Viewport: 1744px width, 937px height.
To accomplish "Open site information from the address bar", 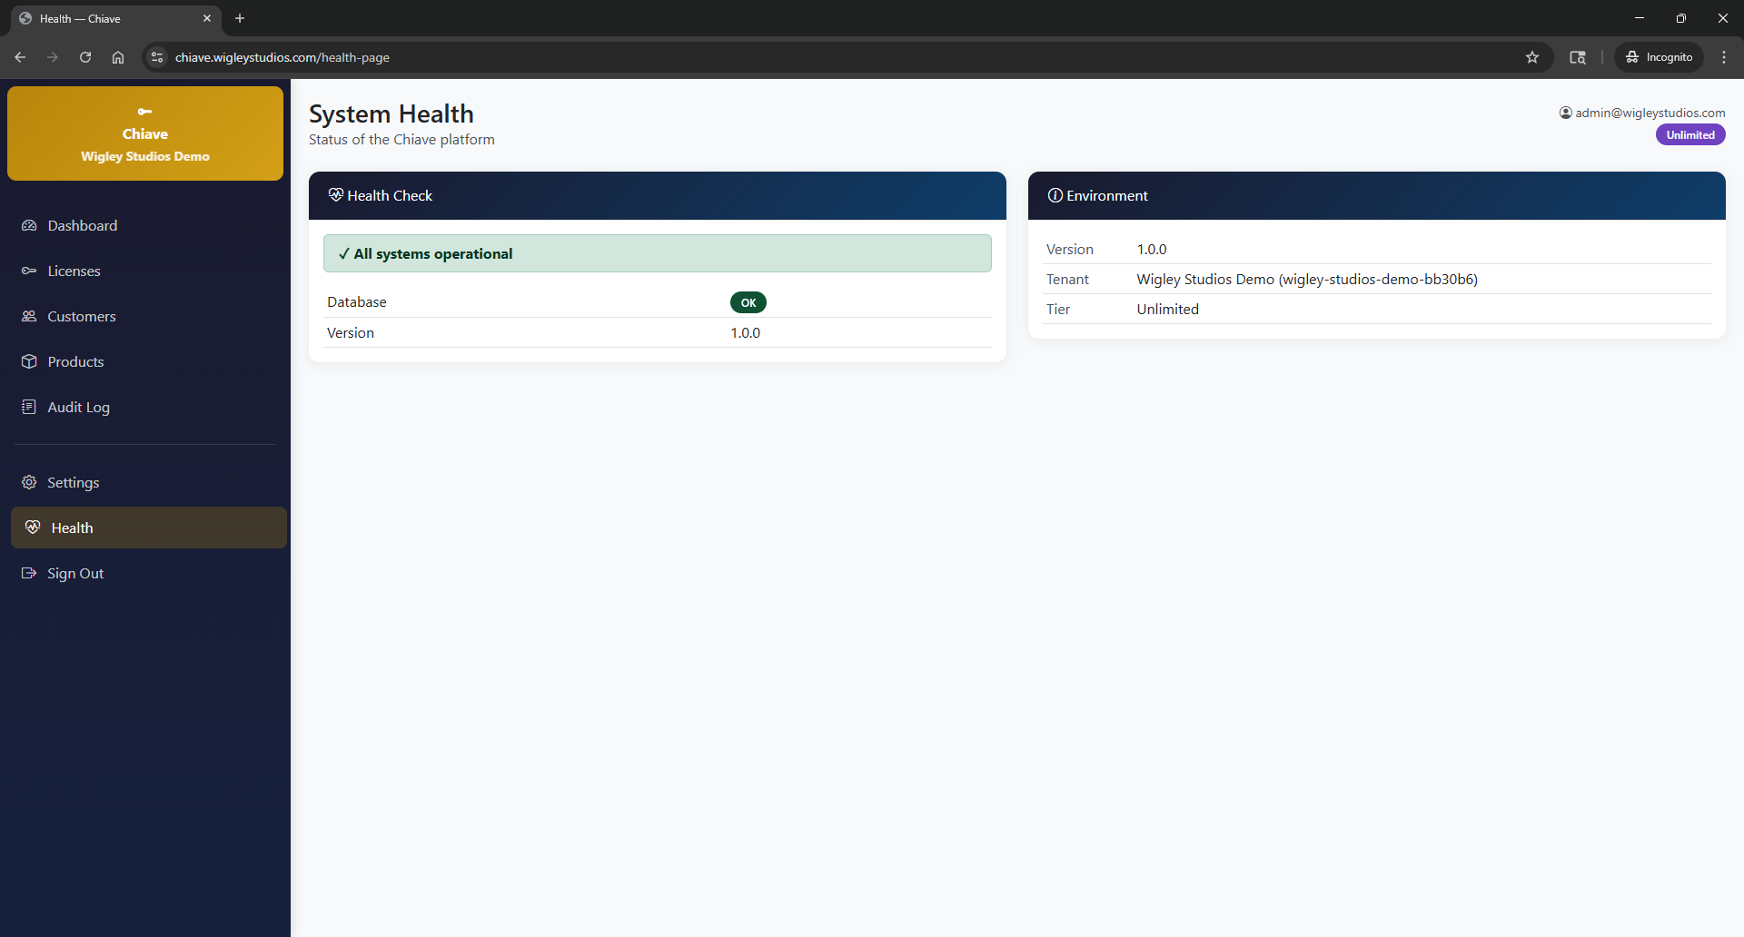I will (x=156, y=57).
